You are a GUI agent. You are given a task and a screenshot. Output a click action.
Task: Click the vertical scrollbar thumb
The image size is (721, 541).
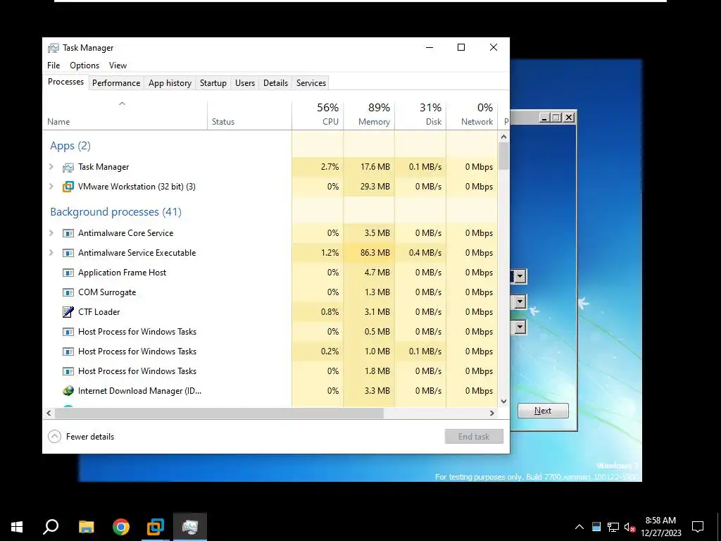coord(503,156)
